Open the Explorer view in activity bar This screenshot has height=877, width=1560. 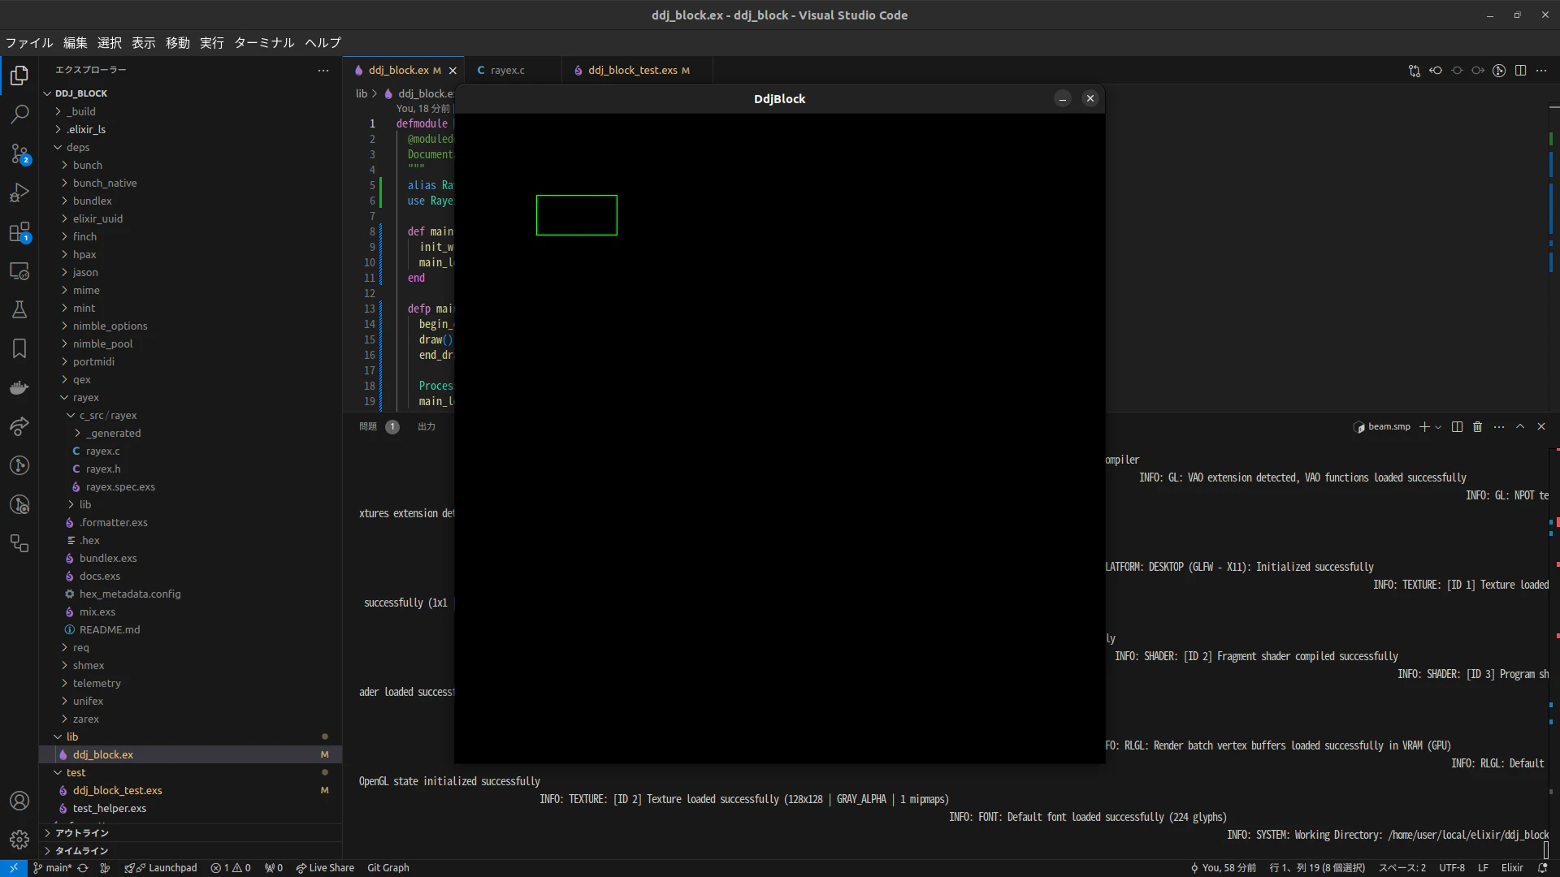click(19, 76)
